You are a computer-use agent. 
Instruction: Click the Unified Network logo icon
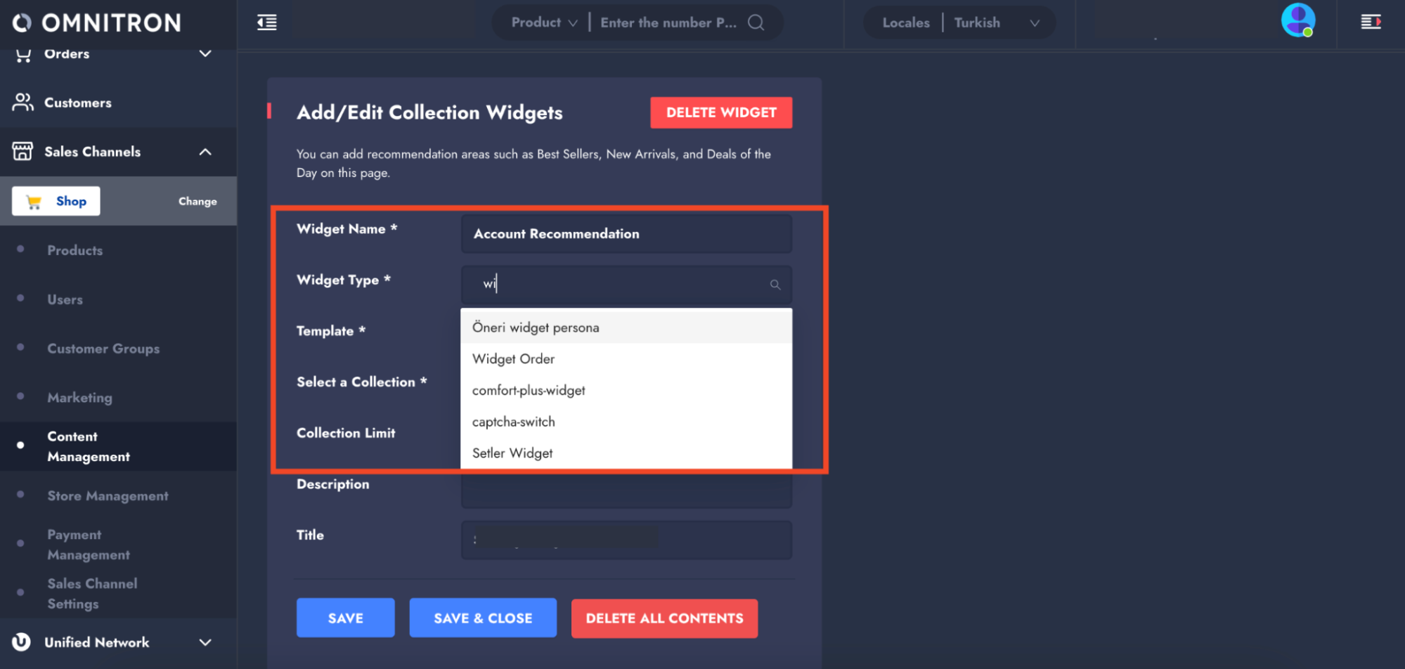[x=22, y=642]
